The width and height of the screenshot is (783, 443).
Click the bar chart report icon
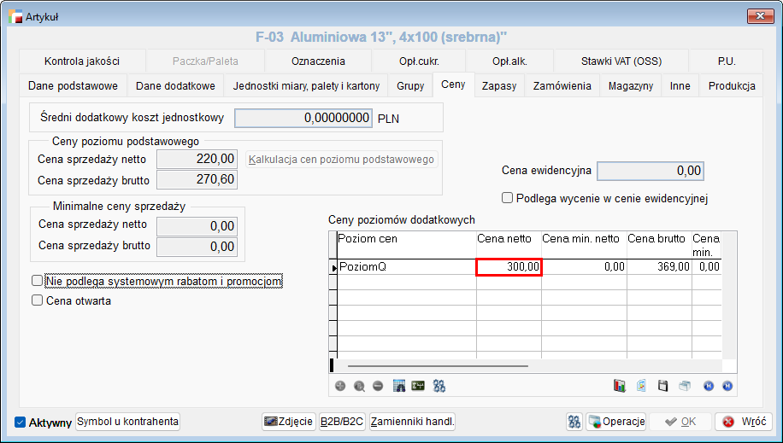tap(620, 386)
